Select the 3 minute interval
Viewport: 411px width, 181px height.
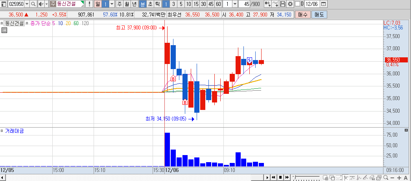173,4
